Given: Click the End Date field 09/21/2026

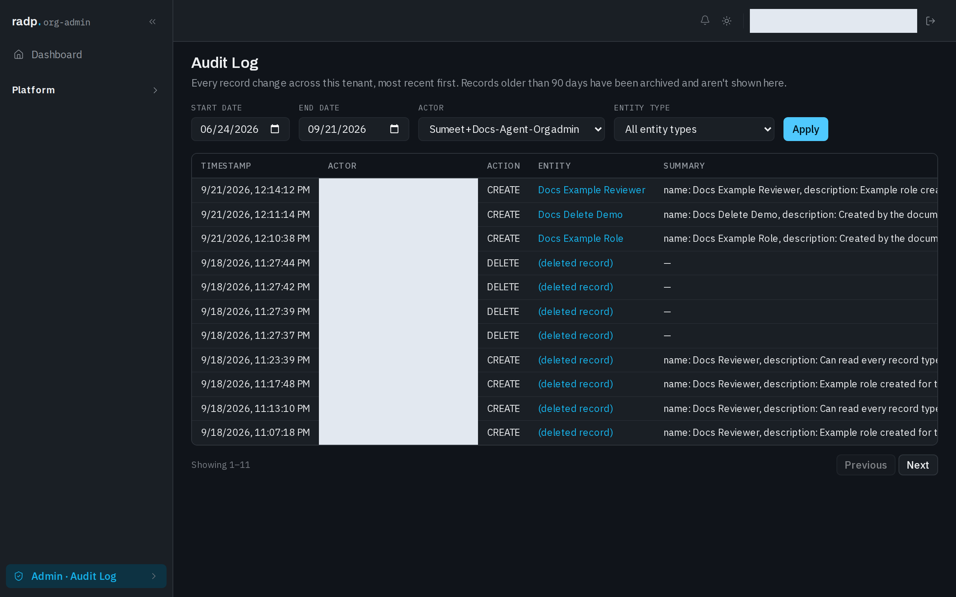Looking at the screenshot, I should 354,129.
